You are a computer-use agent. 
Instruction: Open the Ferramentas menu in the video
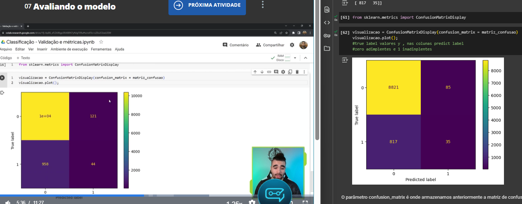(x=101, y=49)
